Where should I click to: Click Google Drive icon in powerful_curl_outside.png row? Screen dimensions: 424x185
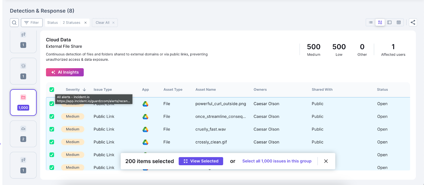coord(145,104)
